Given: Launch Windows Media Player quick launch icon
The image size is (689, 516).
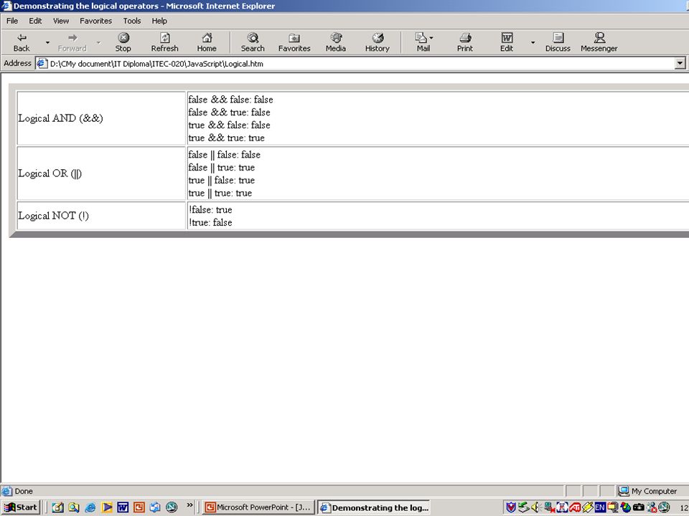Looking at the screenshot, I should 106,507.
